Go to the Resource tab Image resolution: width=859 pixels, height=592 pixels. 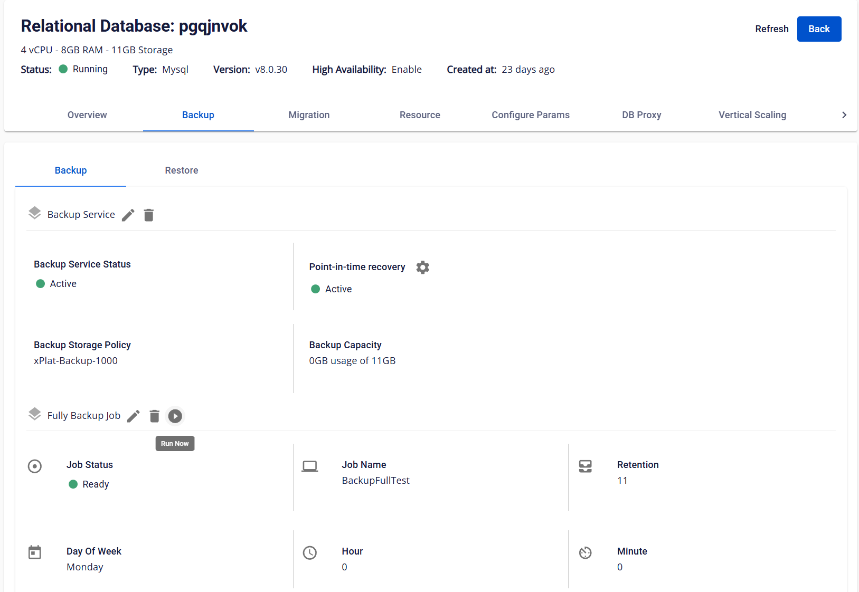point(420,115)
